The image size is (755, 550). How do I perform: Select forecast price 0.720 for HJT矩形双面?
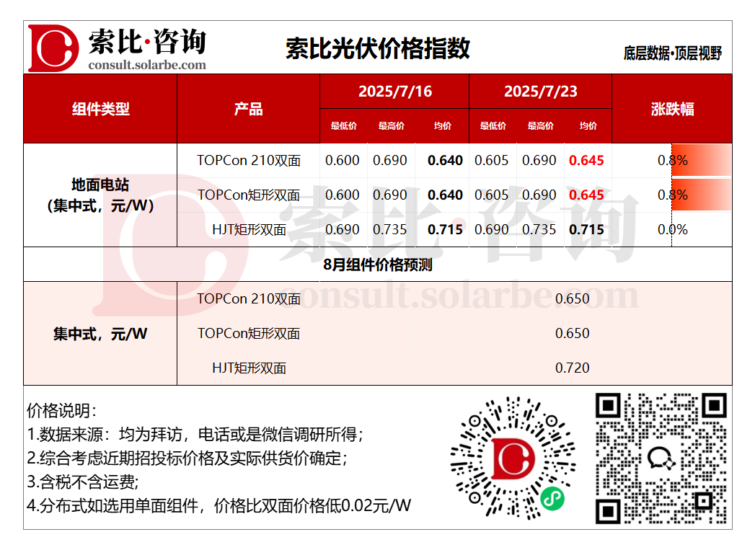pos(572,368)
